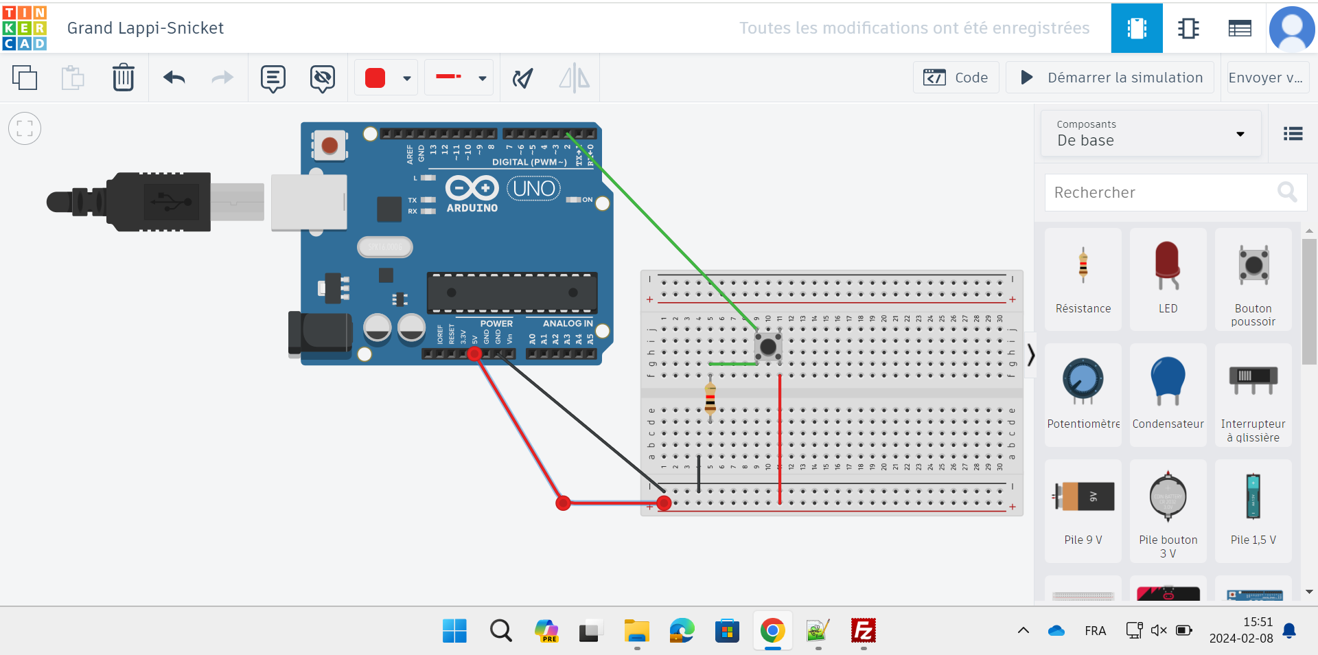Expand the wire color dropdown arrow
The width and height of the screenshot is (1318, 655).
(406, 78)
